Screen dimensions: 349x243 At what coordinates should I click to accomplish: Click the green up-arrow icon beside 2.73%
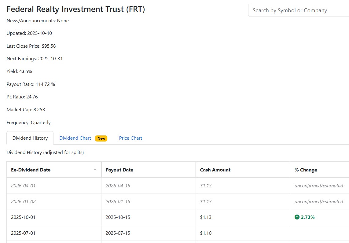[x=297, y=217]
